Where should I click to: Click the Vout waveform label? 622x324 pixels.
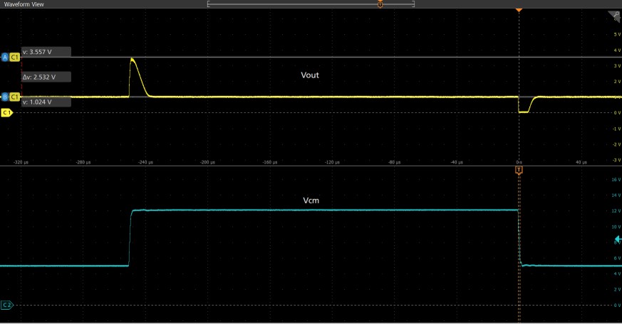coord(310,75)
